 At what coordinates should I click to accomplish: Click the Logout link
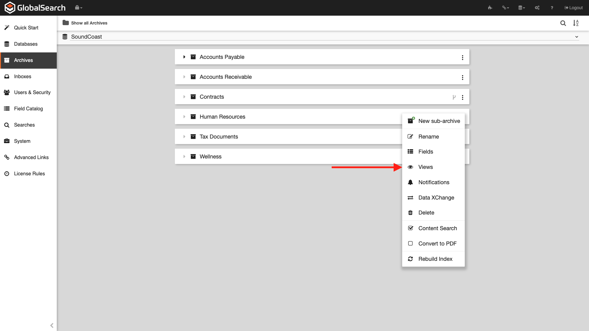(x=573, y=8)
